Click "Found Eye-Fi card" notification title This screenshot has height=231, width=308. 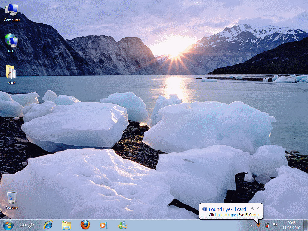click(x=227, y=209)
